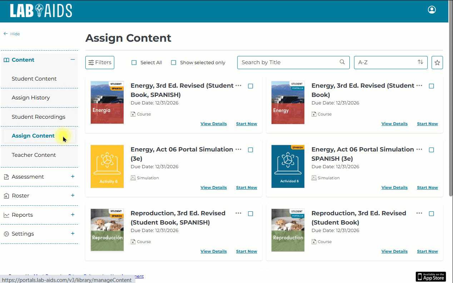Collapse the Content section minus icon

coord(73,60)
